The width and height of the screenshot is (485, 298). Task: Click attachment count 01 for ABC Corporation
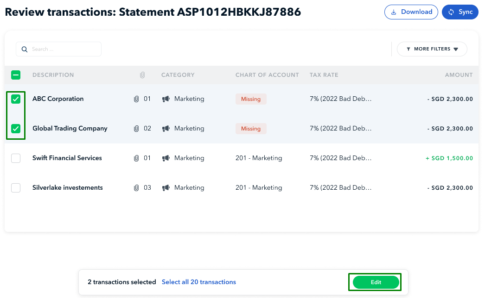click(147, 99)
